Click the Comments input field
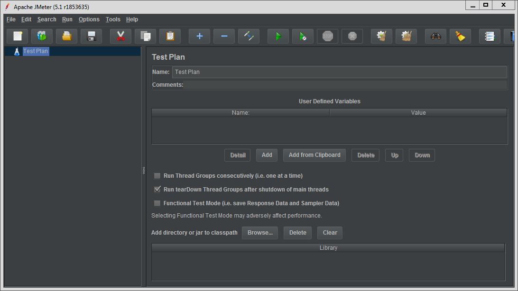Image resolution: width=518 pixels, height=291 pixels. click(x=345, y=85)
